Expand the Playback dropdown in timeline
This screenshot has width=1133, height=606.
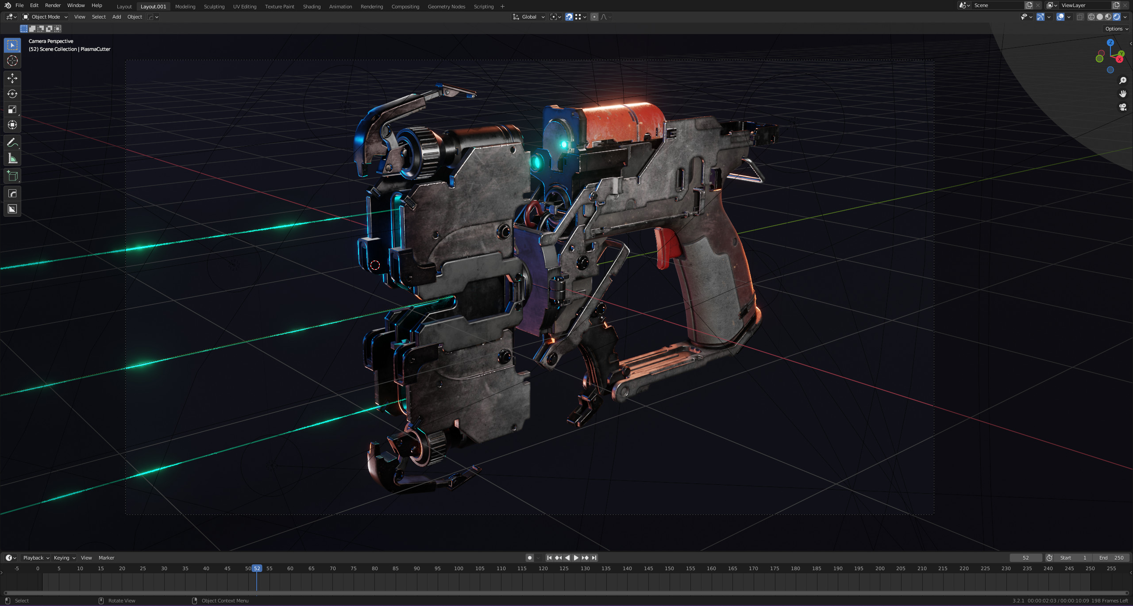[x=36, y=558]
